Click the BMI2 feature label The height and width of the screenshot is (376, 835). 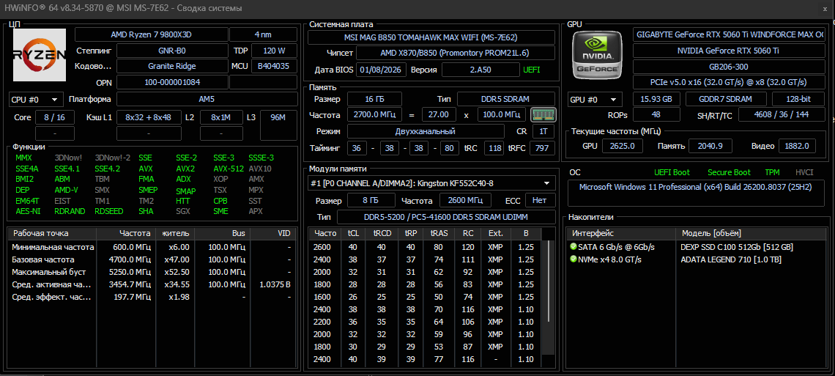(x=24, y=179)
